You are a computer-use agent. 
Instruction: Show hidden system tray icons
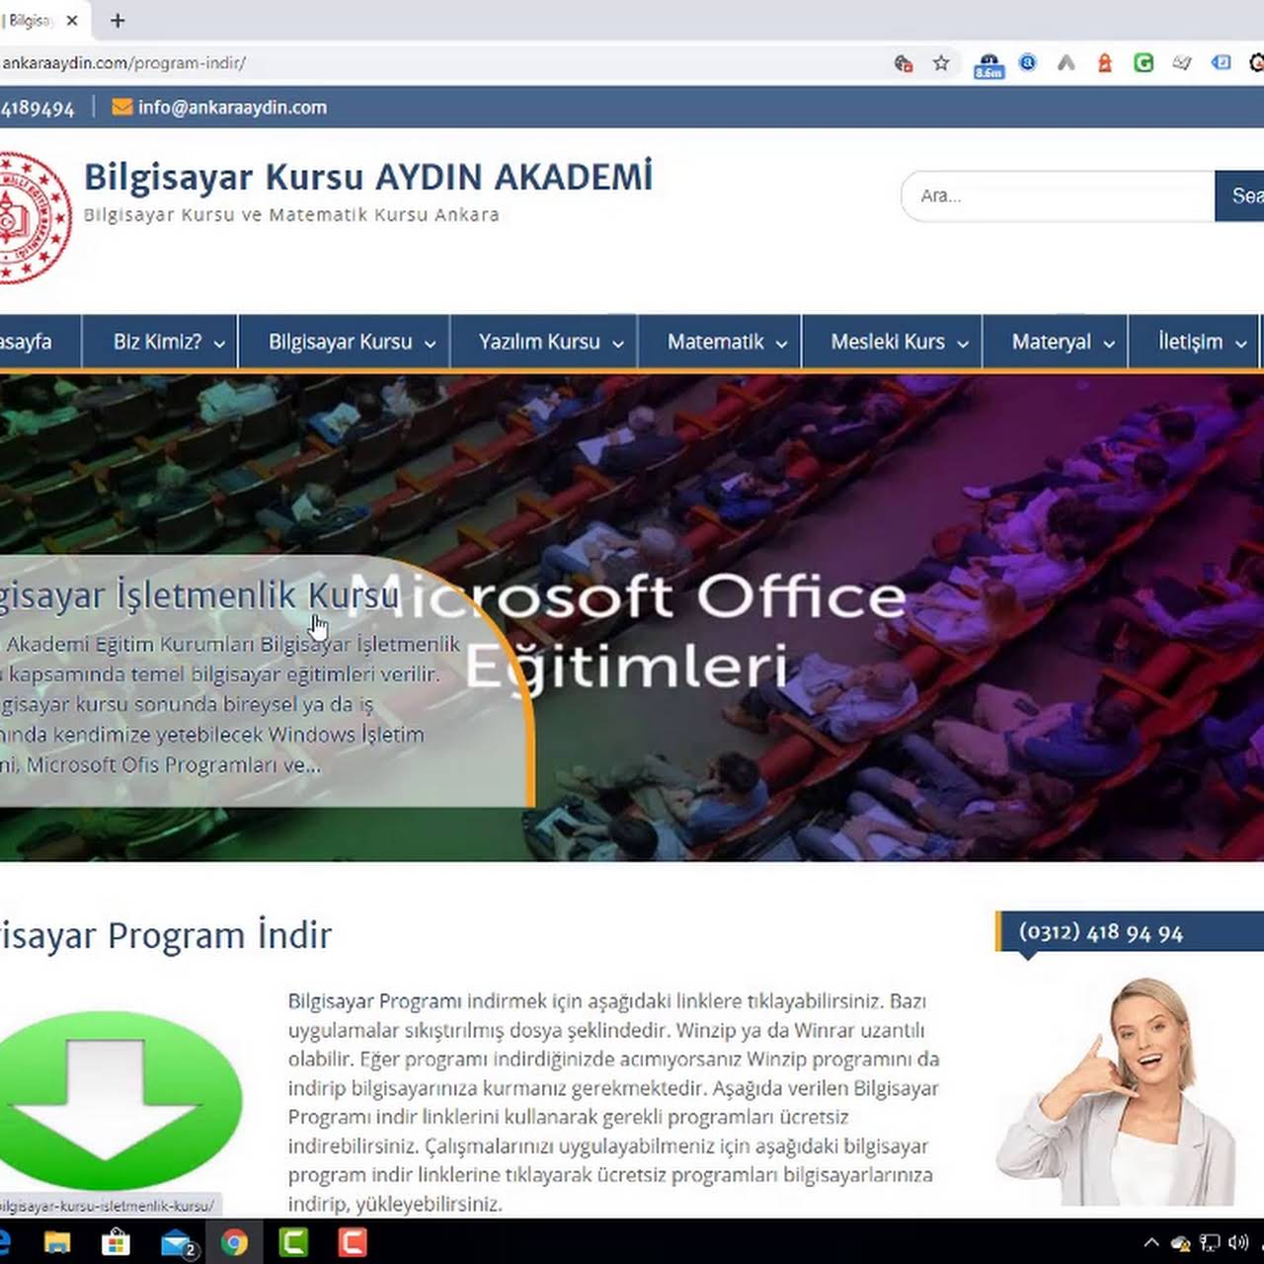1151,1242
